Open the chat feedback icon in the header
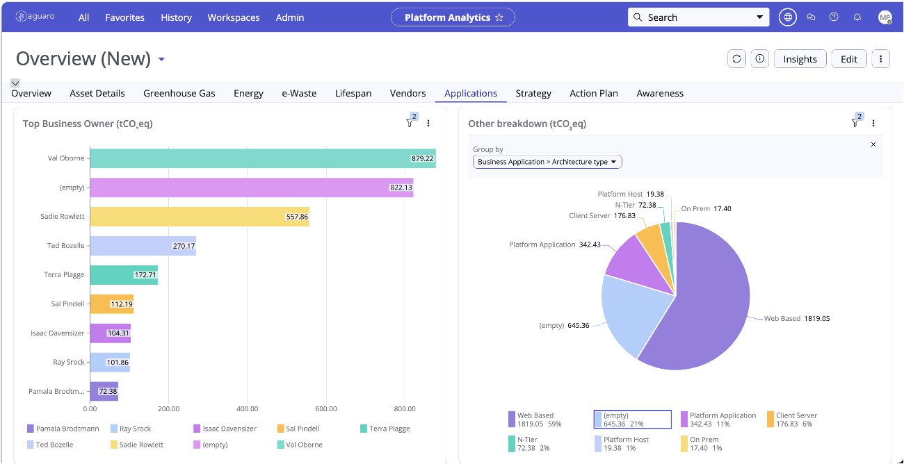This screenshot has width=904, height=464. click(811, 17)
